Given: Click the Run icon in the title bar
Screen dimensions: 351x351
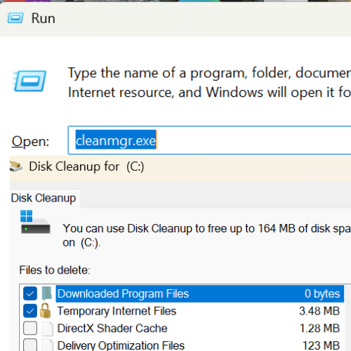Looking at the screenshot, I should click(15, 18).
